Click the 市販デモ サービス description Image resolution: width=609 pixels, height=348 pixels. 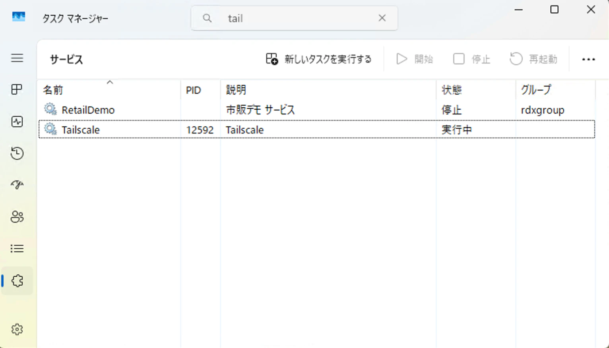click(x=260, y=110)
